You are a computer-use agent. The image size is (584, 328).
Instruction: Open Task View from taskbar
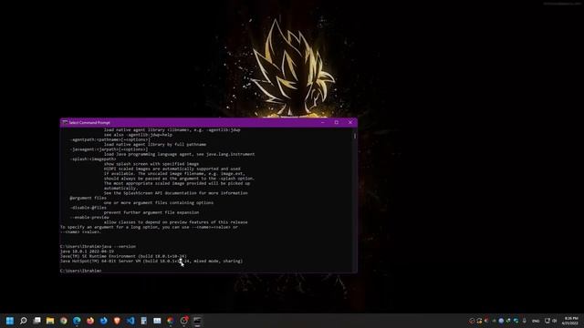36,321
